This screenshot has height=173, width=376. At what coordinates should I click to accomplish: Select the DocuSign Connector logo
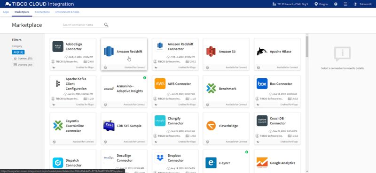pos(109,158)
